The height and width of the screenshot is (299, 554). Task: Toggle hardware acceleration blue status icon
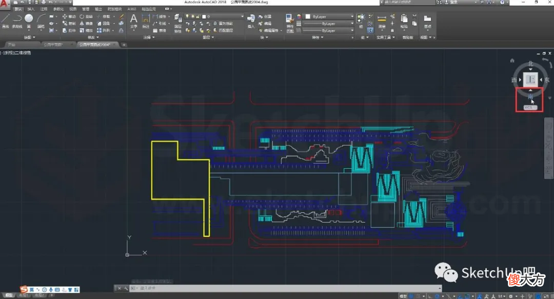(539, 296)
